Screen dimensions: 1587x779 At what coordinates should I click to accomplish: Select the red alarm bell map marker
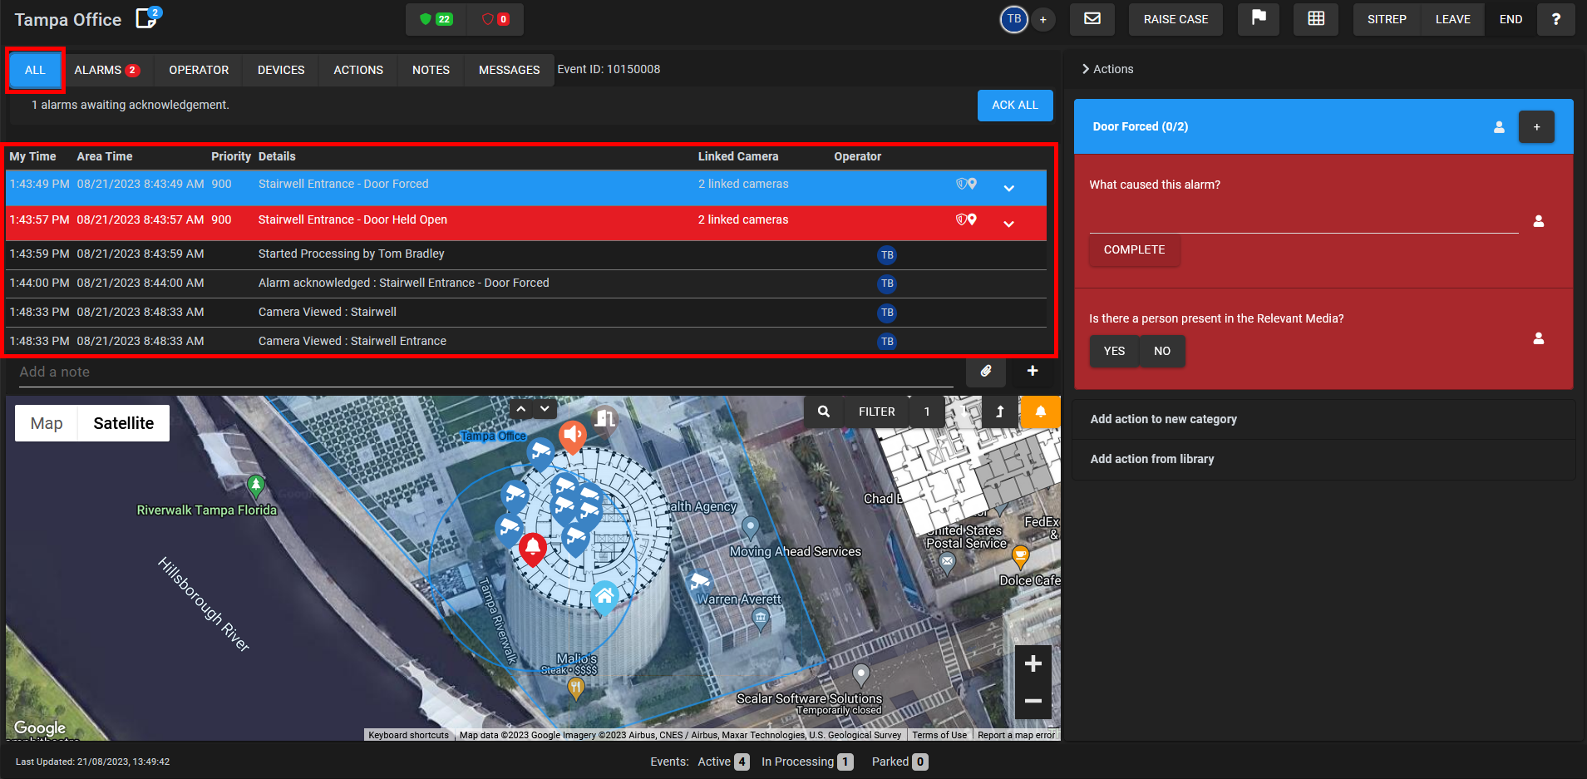coord(533,549)
